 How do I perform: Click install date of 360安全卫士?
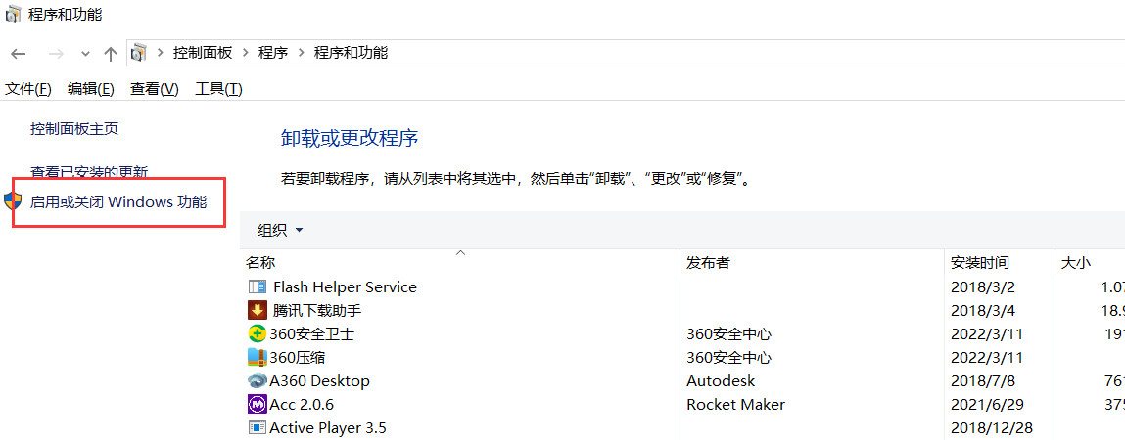pyautogui.click(x=987, y=334)
